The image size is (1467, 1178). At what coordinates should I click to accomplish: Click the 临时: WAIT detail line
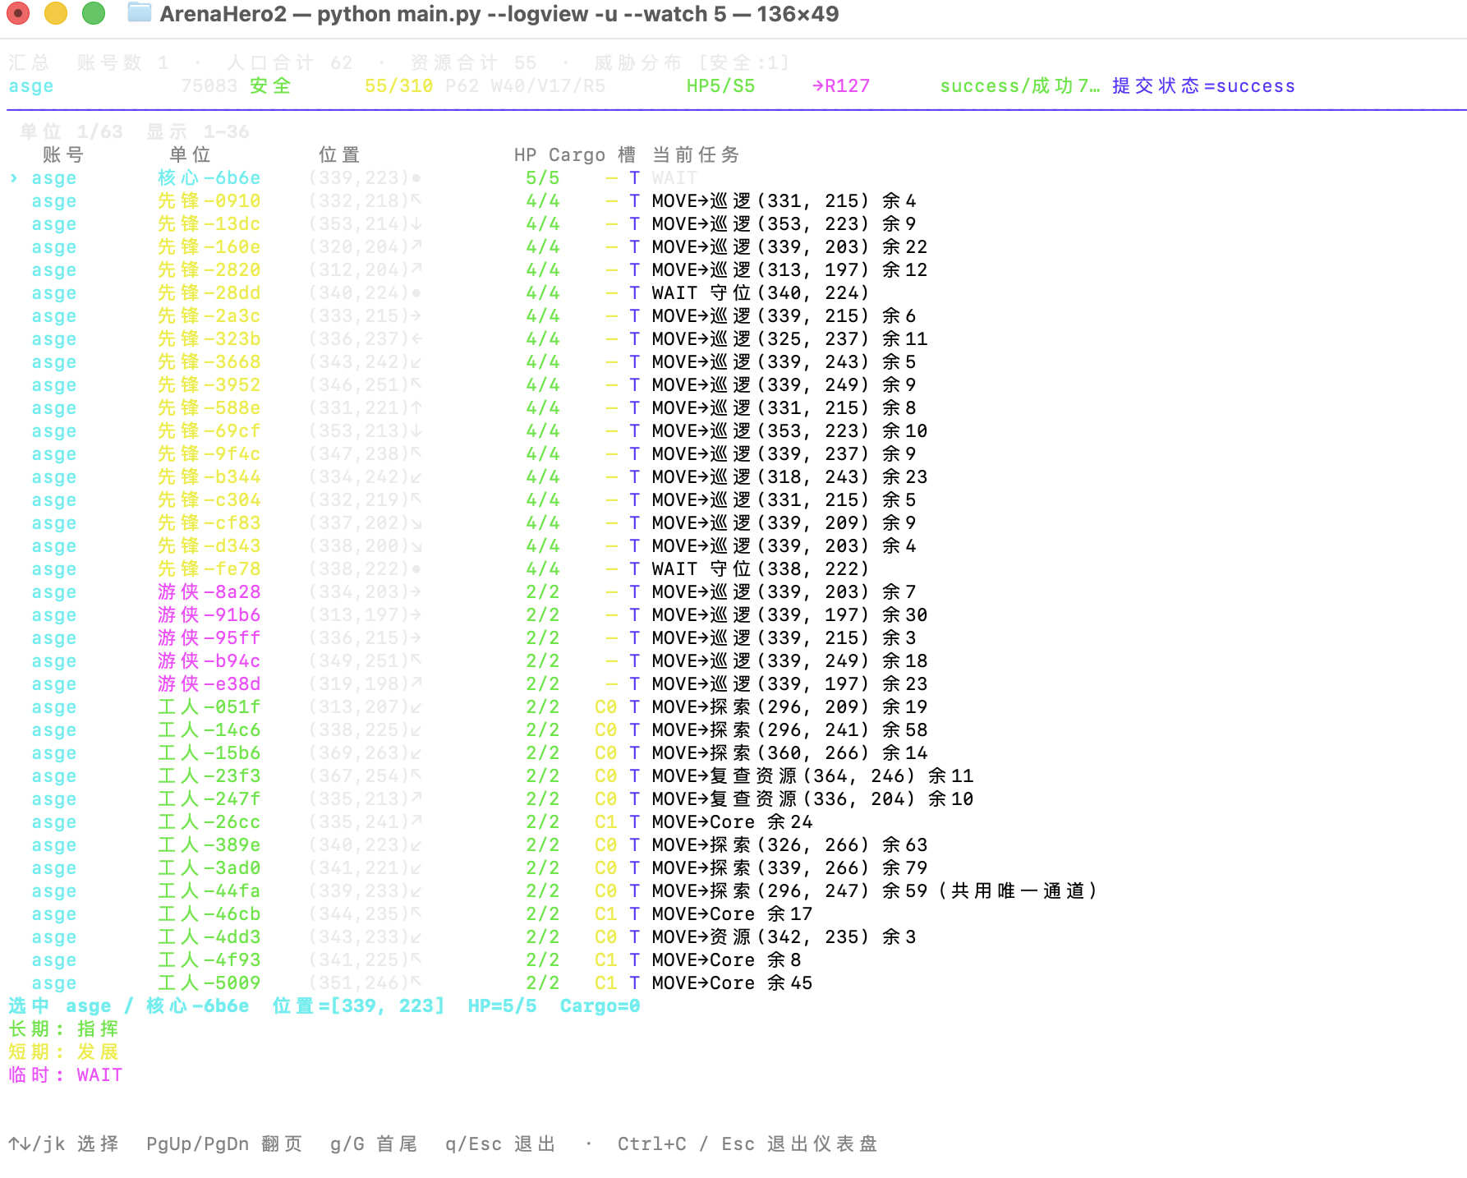(x=65, y=1074)
